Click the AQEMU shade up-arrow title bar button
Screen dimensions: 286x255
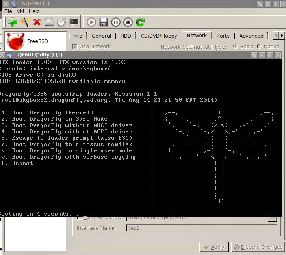(x=267, y=4)
